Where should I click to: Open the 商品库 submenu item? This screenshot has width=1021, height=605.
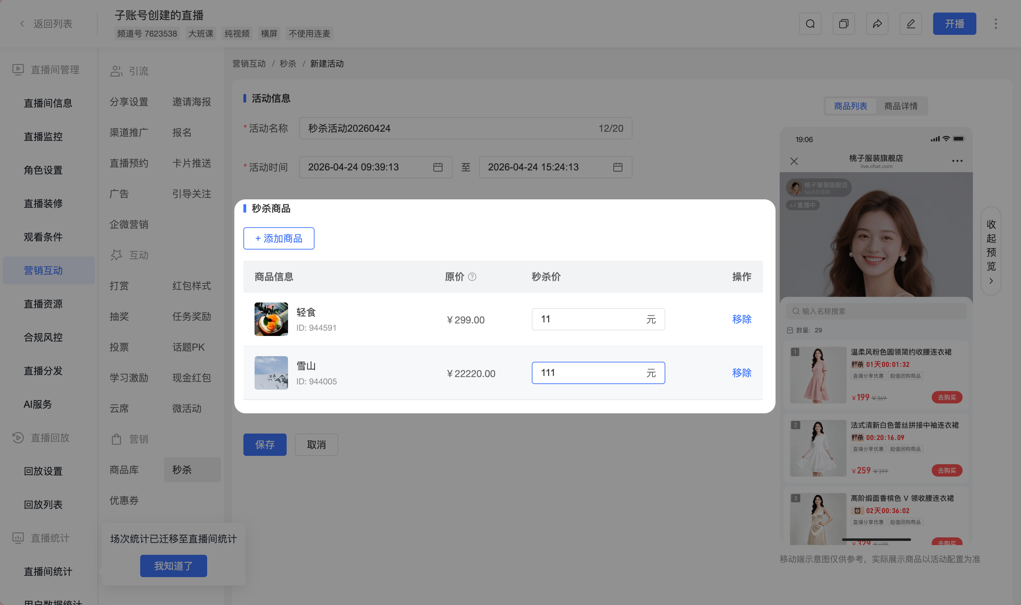tap(124, 470)
